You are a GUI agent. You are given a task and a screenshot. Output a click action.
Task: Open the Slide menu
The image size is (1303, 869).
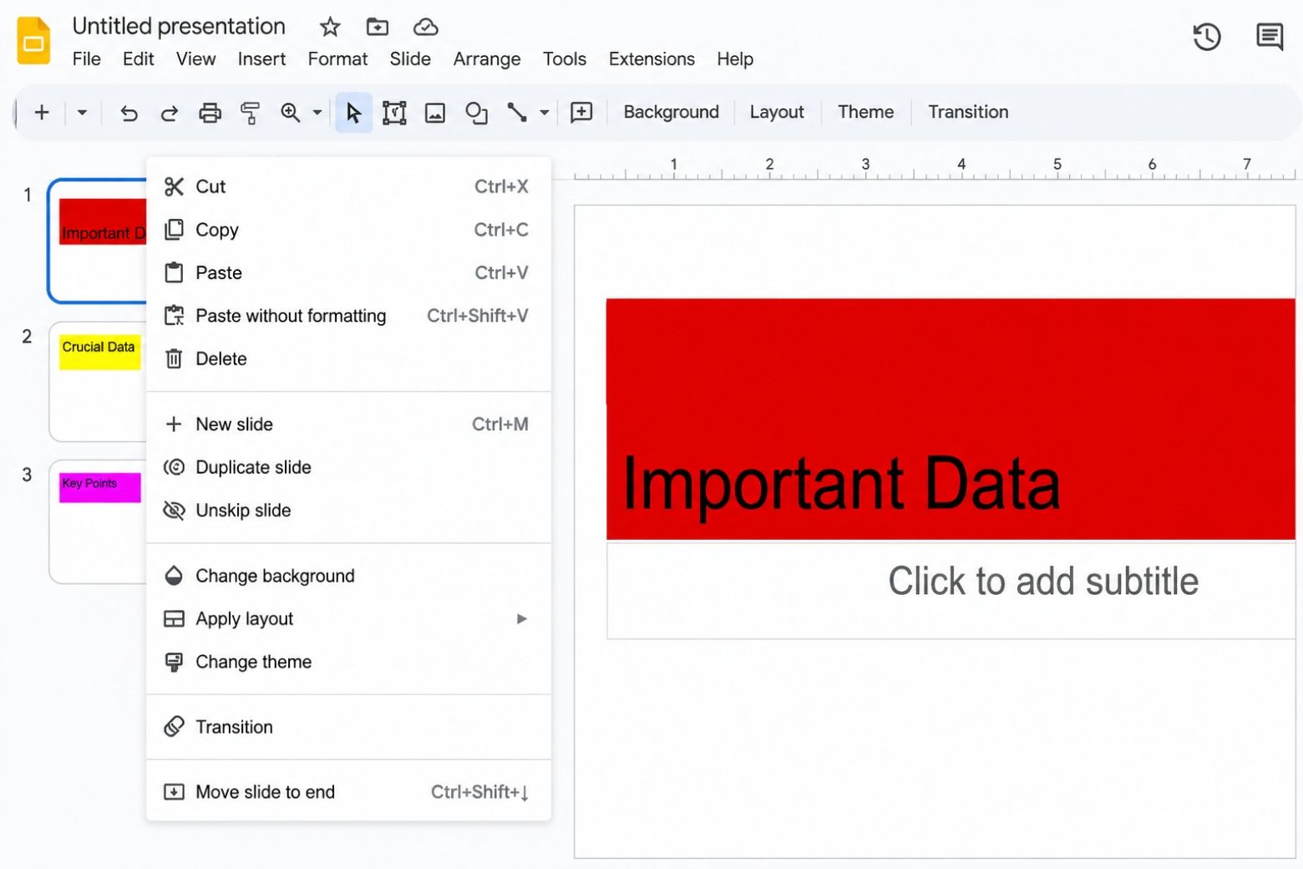click(x=410, y=59)
